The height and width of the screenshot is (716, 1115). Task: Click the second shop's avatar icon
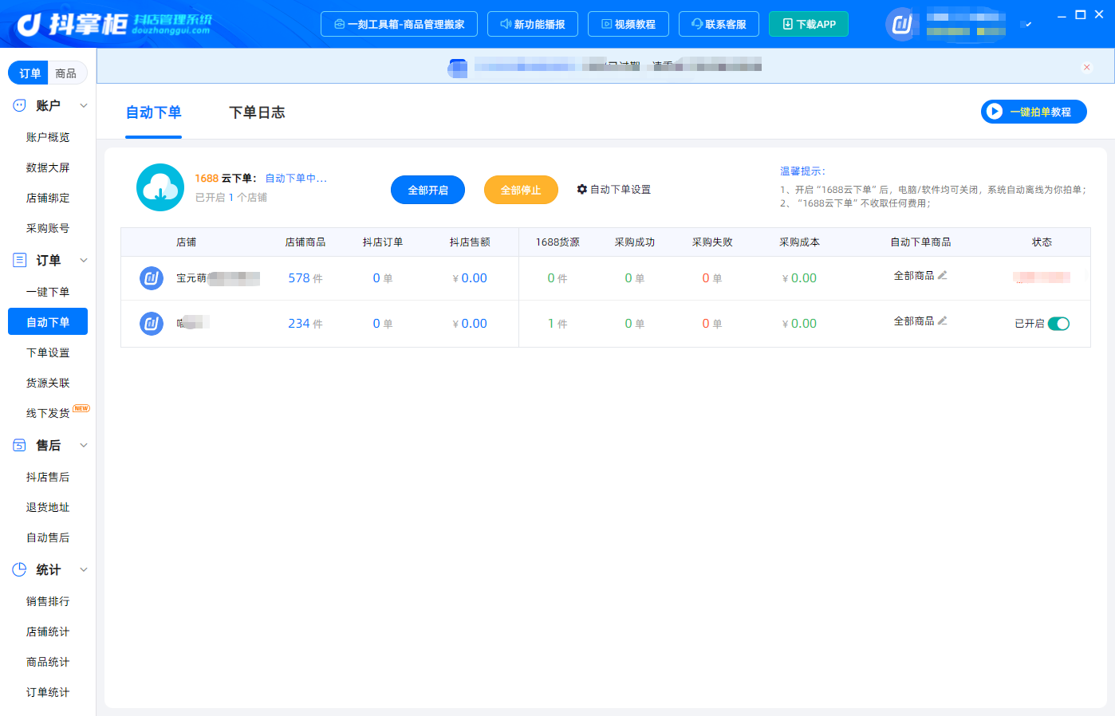[152, 323]
